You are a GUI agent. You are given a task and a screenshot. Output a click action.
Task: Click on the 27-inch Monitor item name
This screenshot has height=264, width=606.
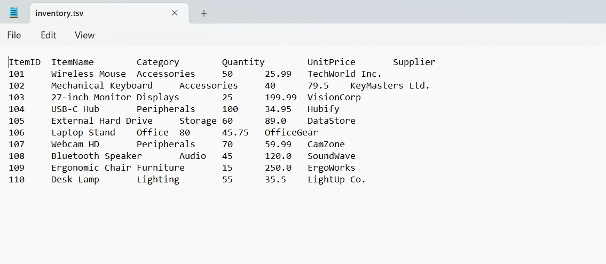(91, 97)
